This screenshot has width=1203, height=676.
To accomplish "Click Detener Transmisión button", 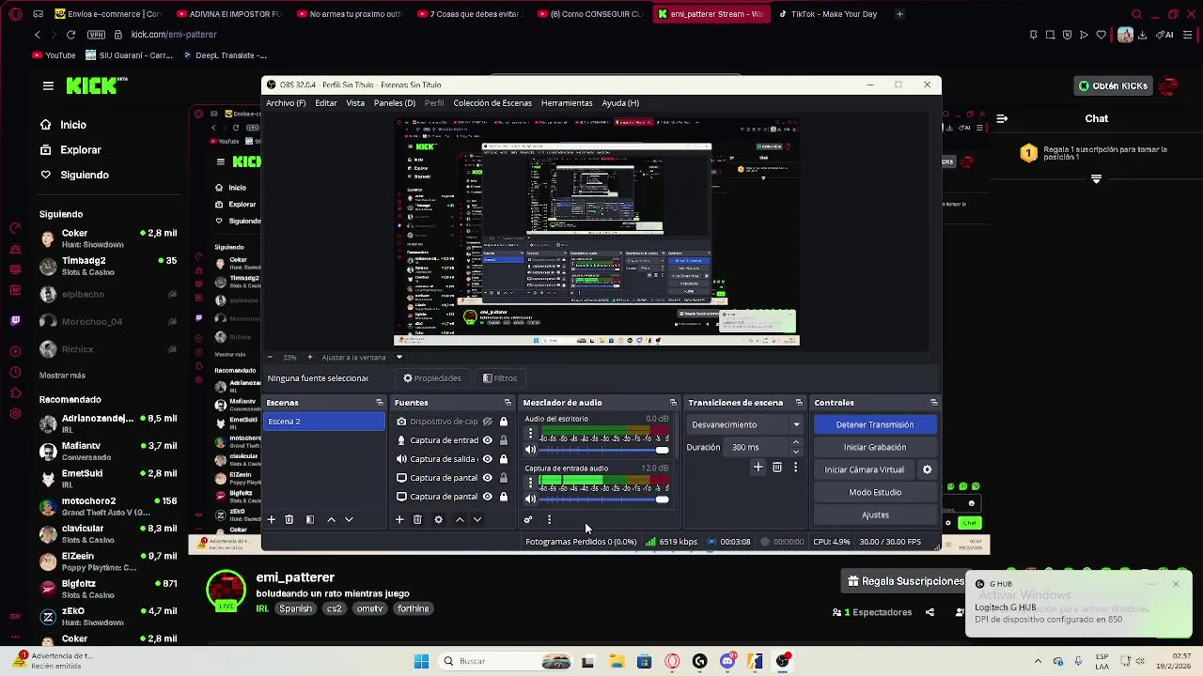I will click(x=875, y=425).
